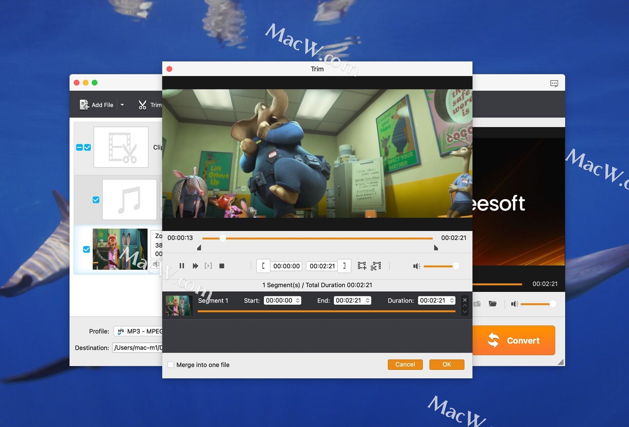Open the Add File dropdown arrow
The image size is (629, 427).
click(122, 105)
